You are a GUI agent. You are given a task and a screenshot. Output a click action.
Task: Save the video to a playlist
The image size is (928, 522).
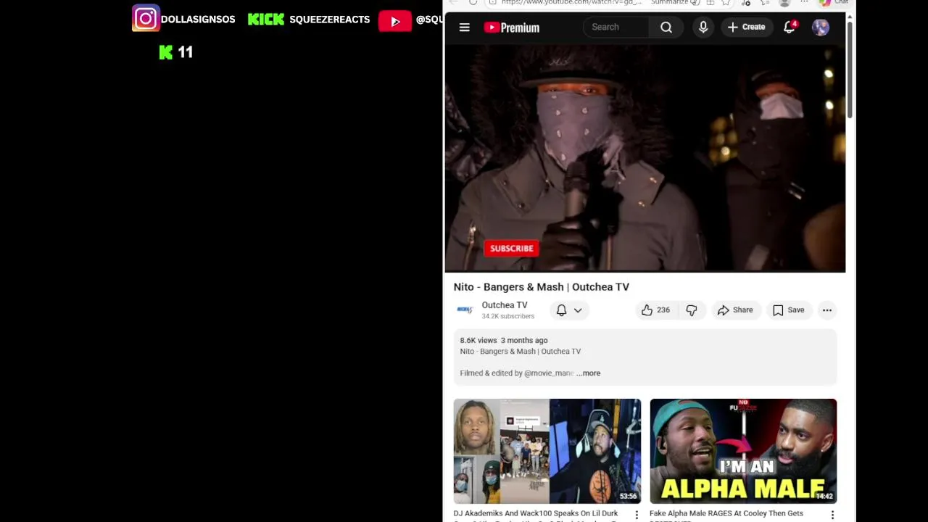pyautogui.click(x=788, y=310)
